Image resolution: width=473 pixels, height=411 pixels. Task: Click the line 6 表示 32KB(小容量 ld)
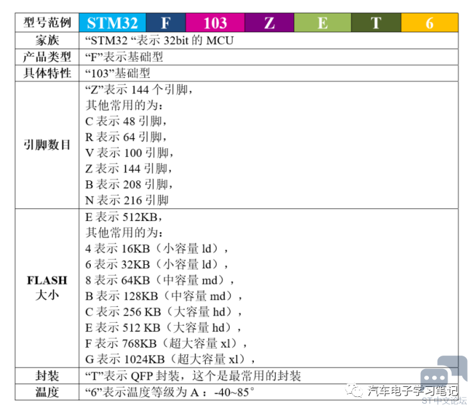[156, 265]
